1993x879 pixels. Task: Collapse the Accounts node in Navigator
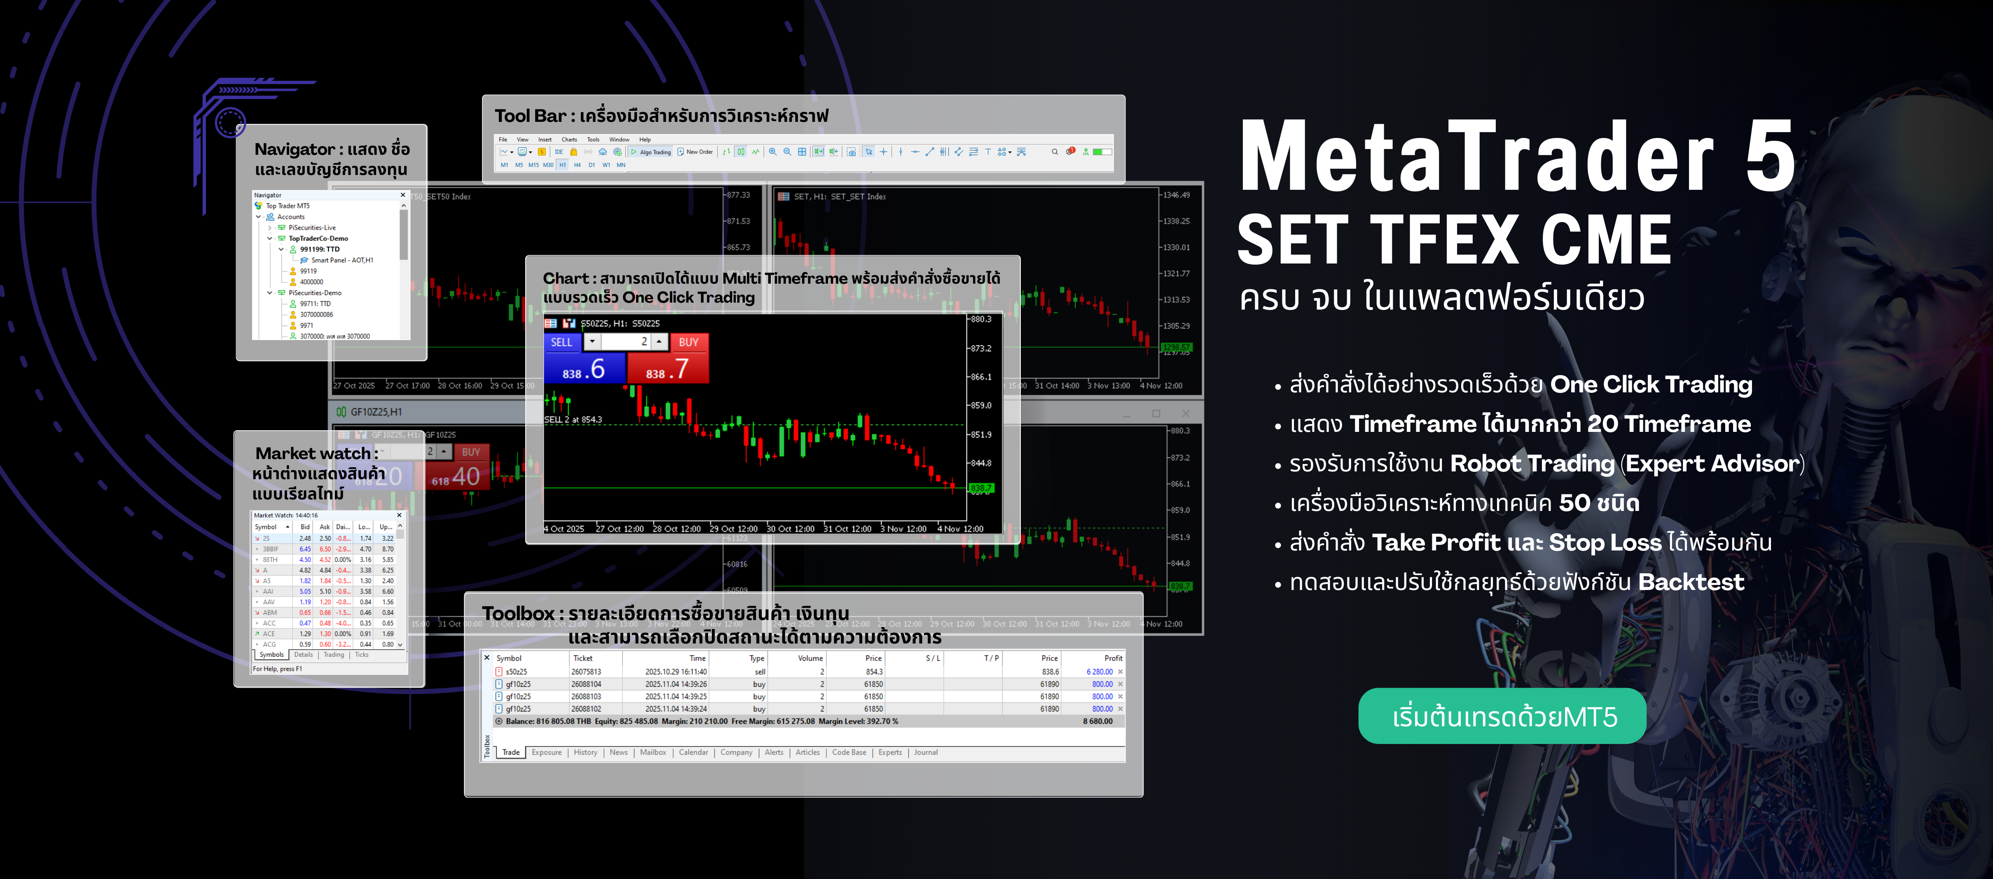(258, 217)
